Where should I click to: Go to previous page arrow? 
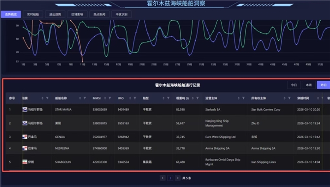163,178
